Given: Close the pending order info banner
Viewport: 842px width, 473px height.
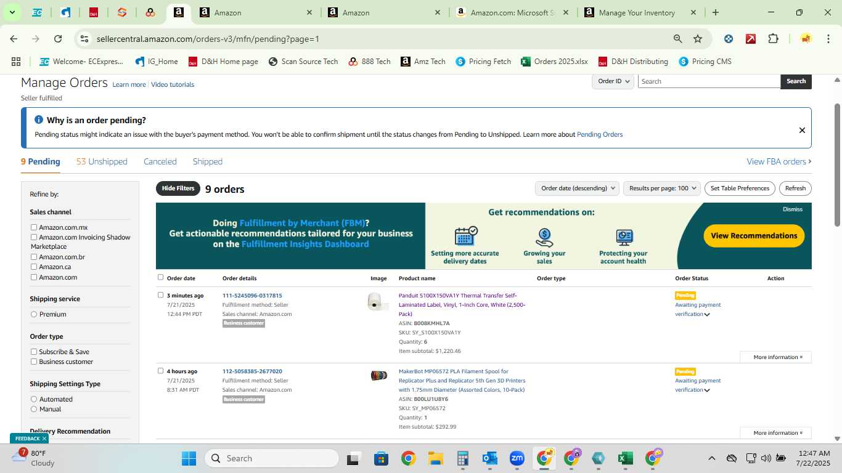Looking at the screenshot, I should pyautogui.click(x=802, y=130).
